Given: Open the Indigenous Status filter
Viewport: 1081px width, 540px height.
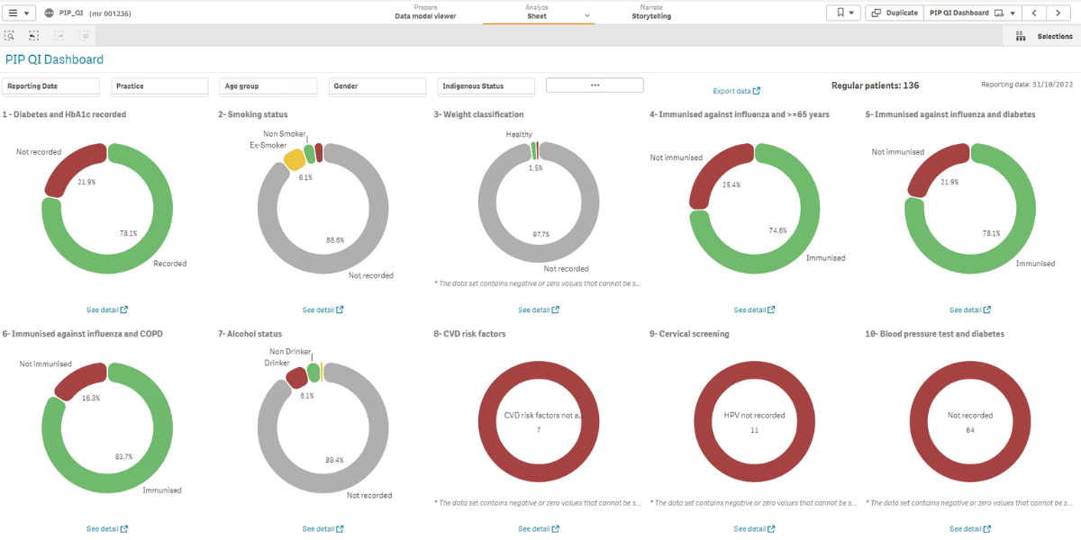Looking at the screenshot, I should click(486, 86).
